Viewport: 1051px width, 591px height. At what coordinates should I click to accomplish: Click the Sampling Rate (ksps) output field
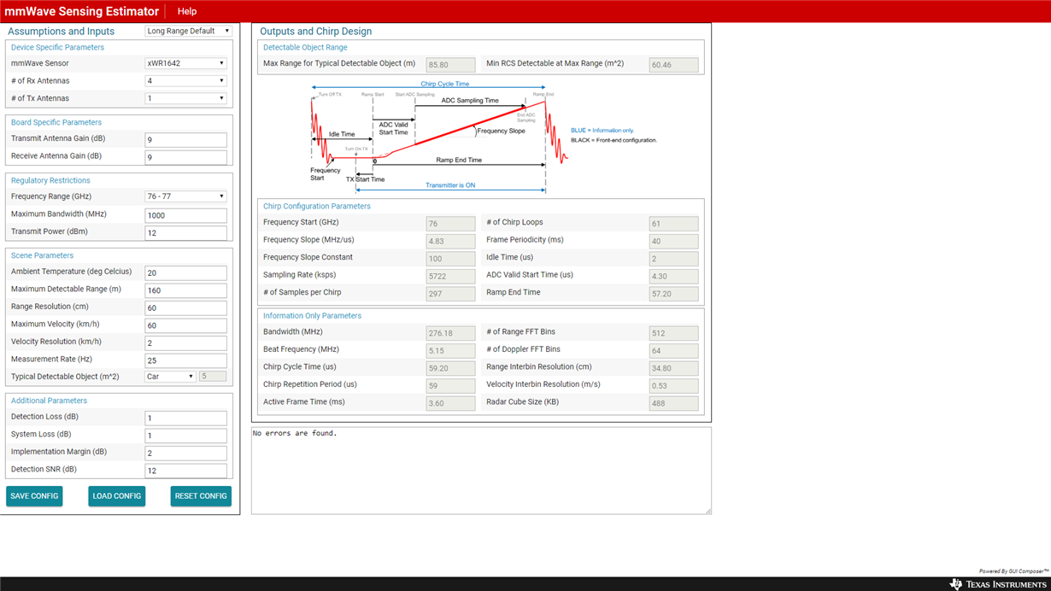coord(450,277)
